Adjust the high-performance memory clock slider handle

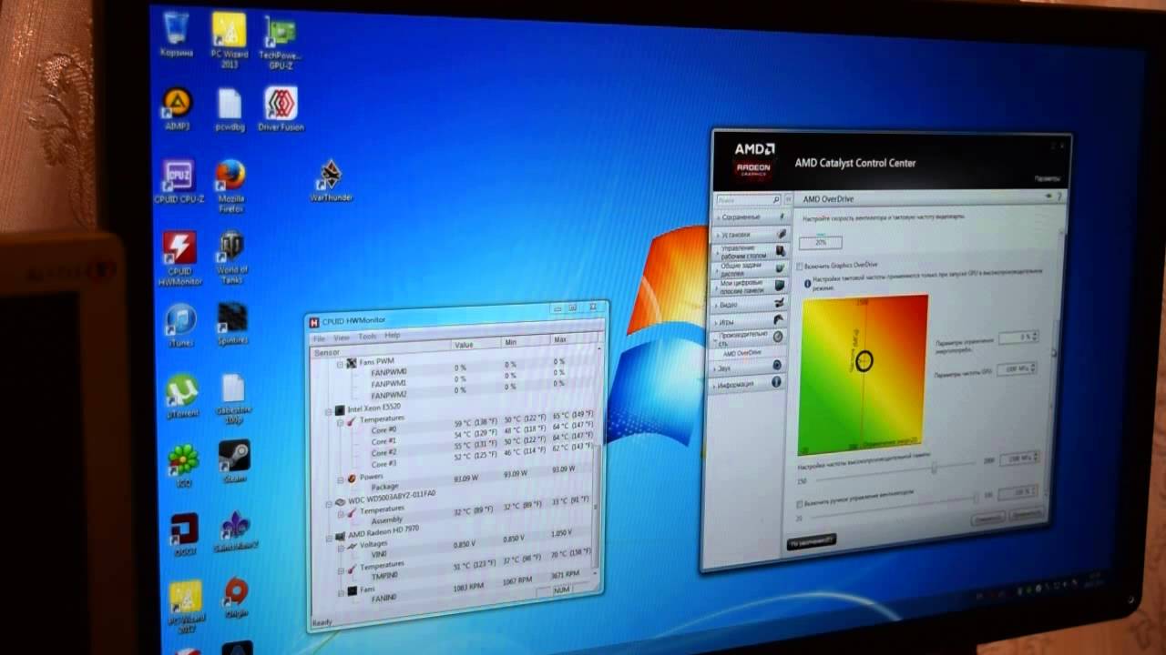coord(934,467)
